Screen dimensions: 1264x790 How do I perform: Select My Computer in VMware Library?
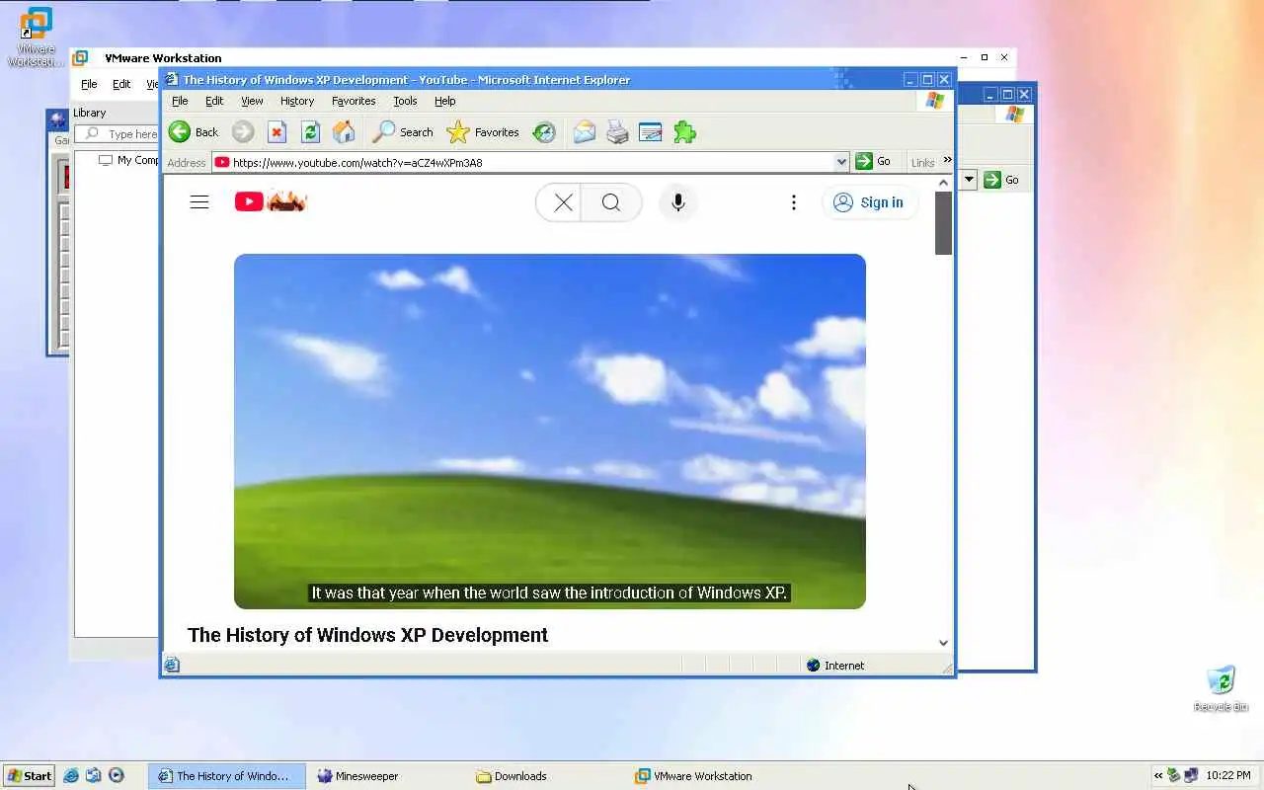pyautogui.click(x=129, y=160)
